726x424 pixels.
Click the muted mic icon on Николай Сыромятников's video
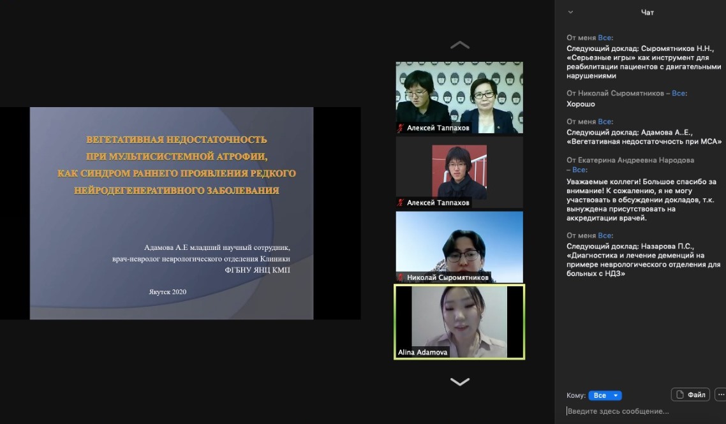click(401, 277)
